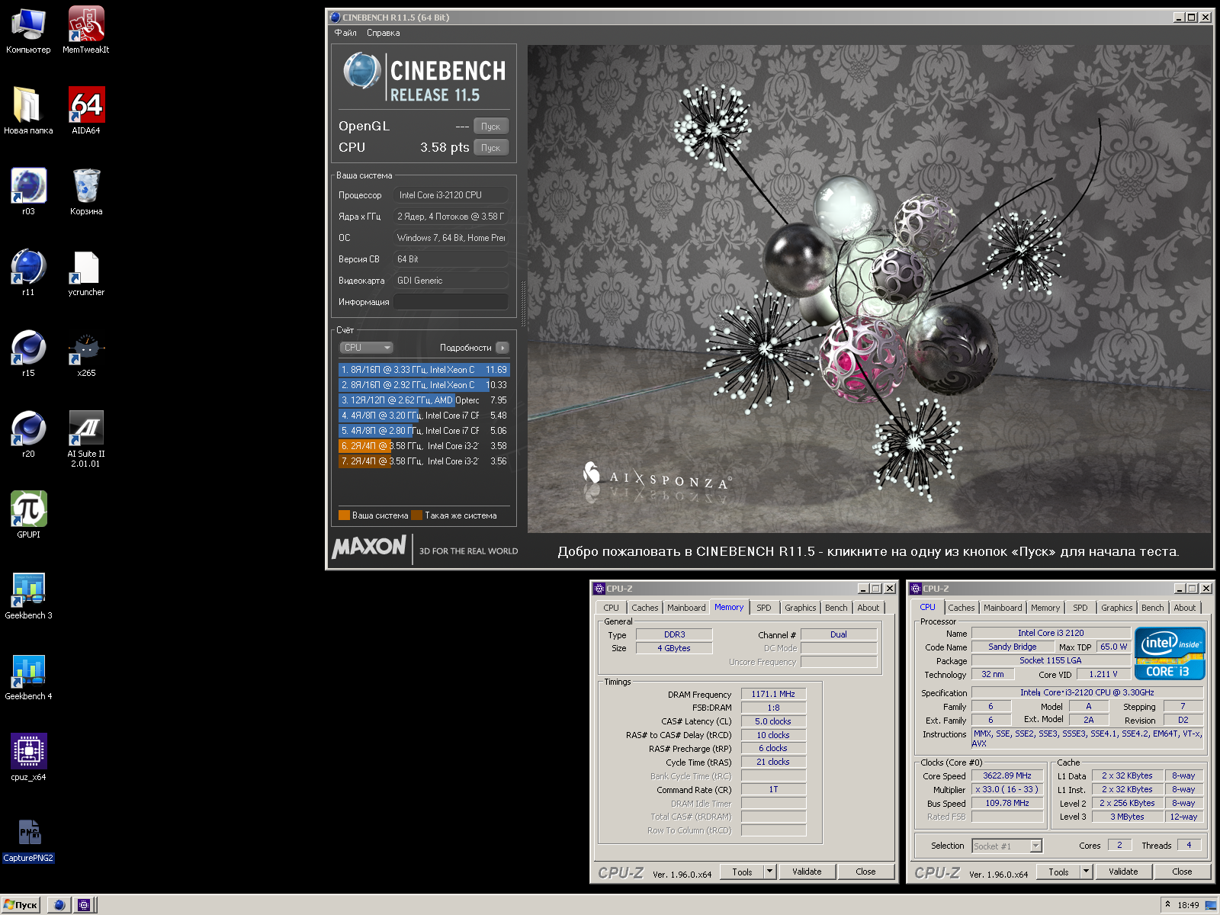Viewport: 1220px width, 915px height.
Task: Select the AI Suite II shortcut
Action: tap(86, 438)
